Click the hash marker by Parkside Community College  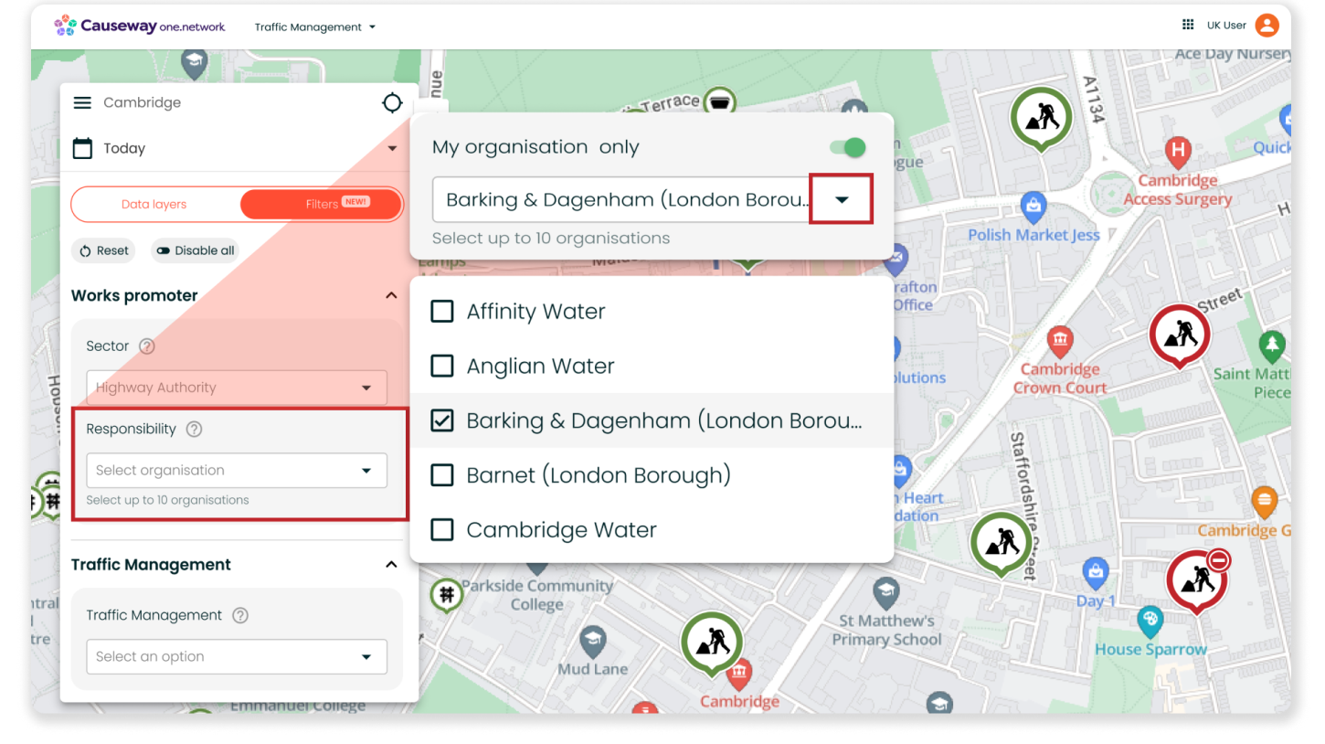point(447,595)
